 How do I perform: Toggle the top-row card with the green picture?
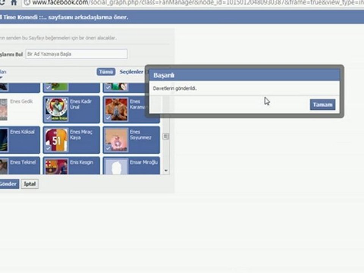coord(72,88)
